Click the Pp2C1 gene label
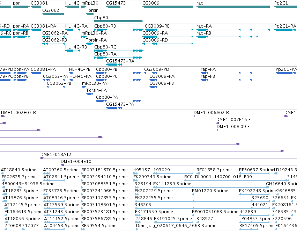 tap(281, 3)
